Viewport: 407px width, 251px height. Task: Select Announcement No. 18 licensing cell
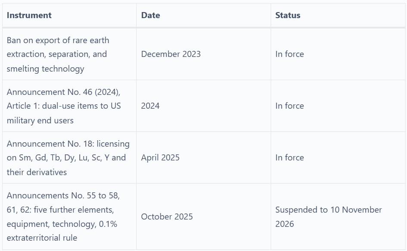tap(69, 158)
